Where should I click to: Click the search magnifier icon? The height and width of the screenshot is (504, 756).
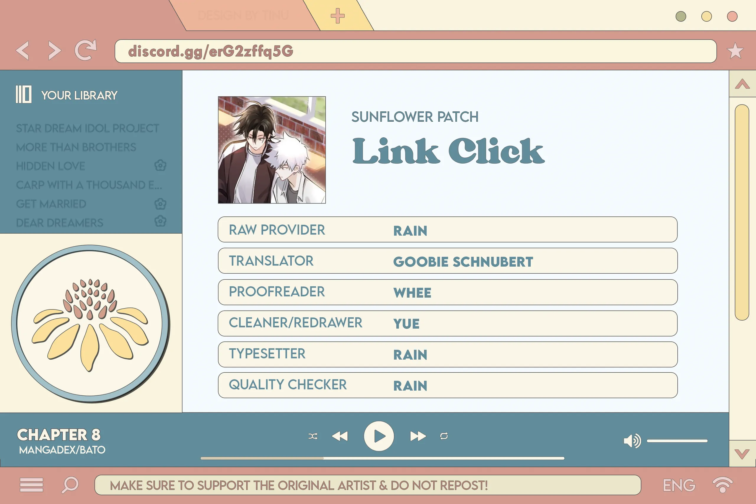tap(70, 485)
